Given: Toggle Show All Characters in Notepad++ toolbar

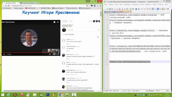Looking at the screenshot, I should (x=155, y=9).
